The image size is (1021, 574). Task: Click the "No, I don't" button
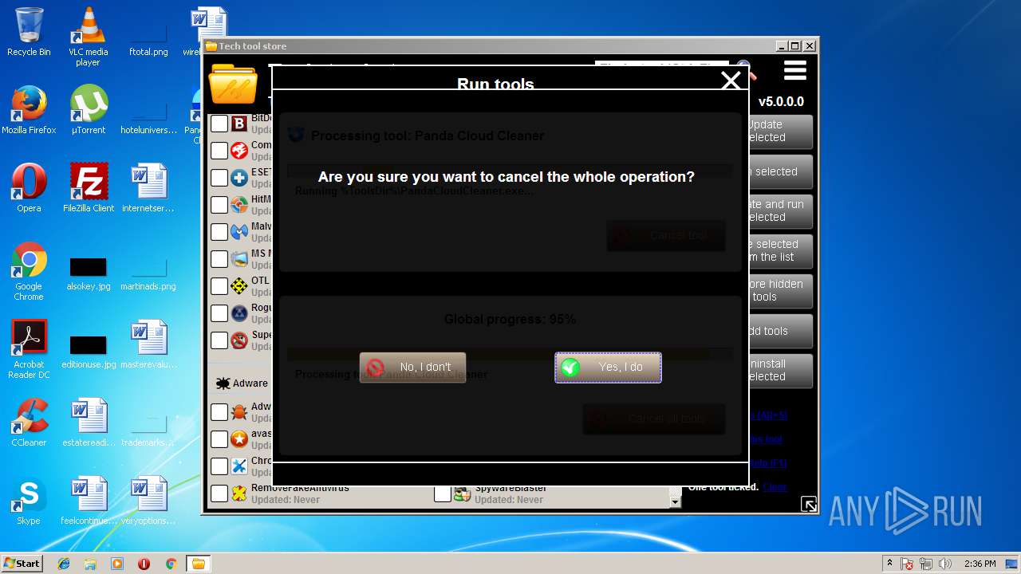(x=412, y=368)
